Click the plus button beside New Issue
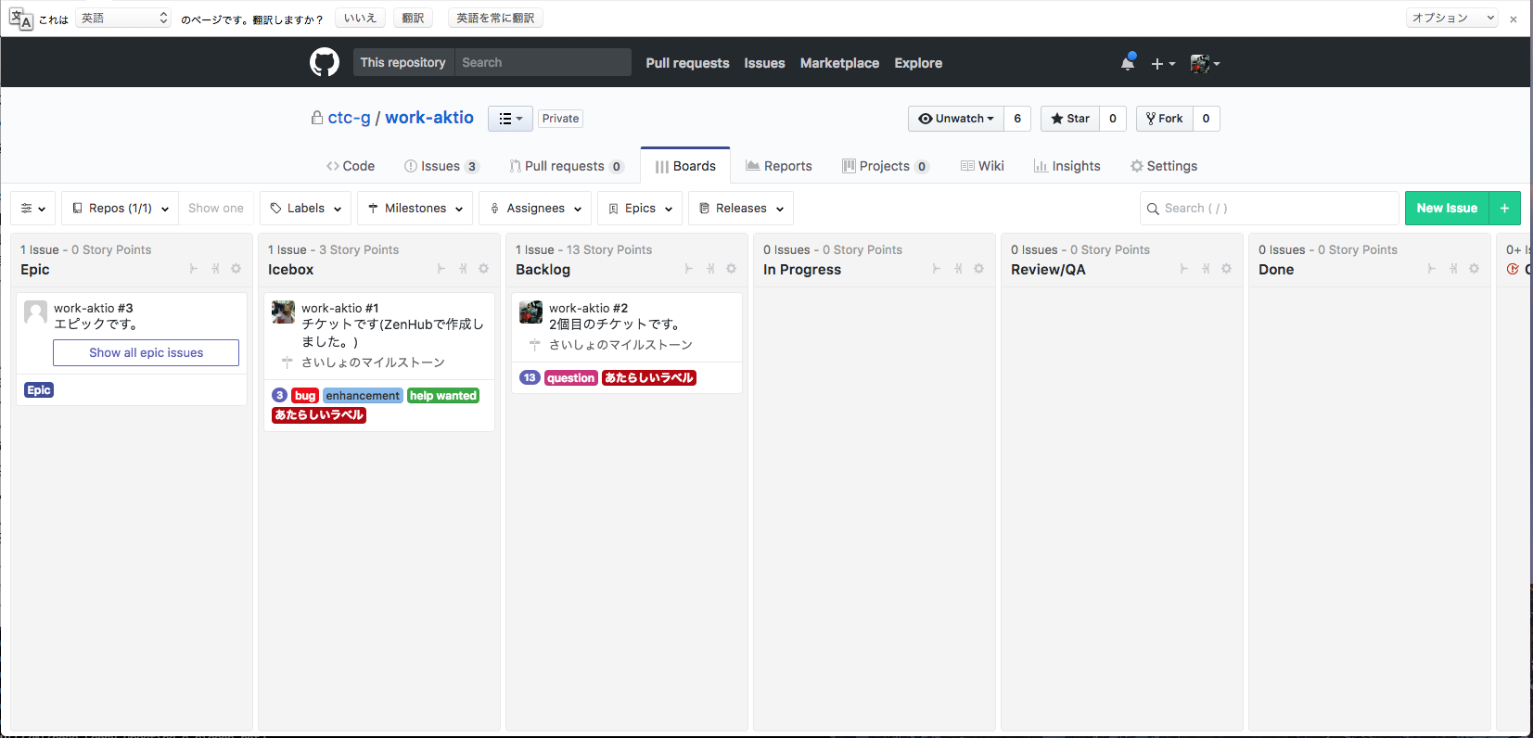This screenshot has width=1533, height=738. pos(1504,209)
